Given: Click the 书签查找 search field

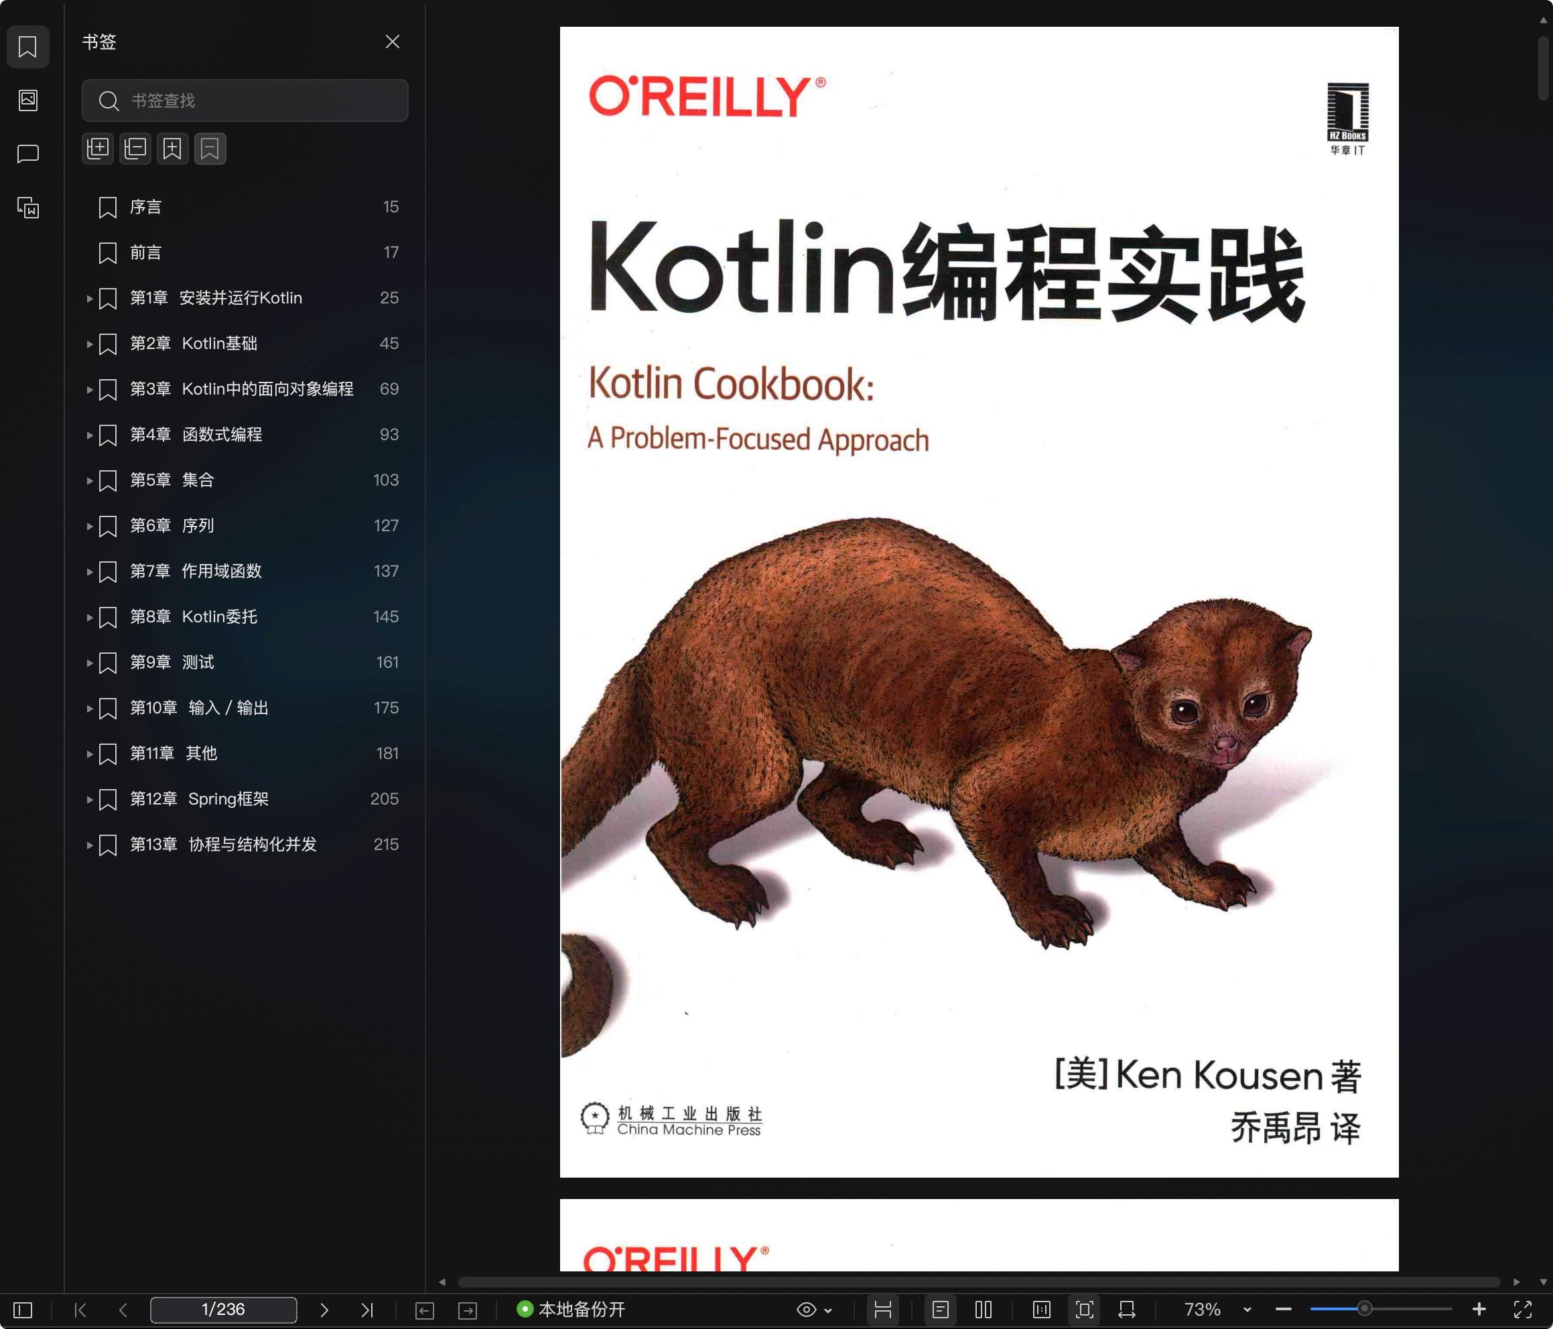Looking at the screenshot, I should (245, 100).
